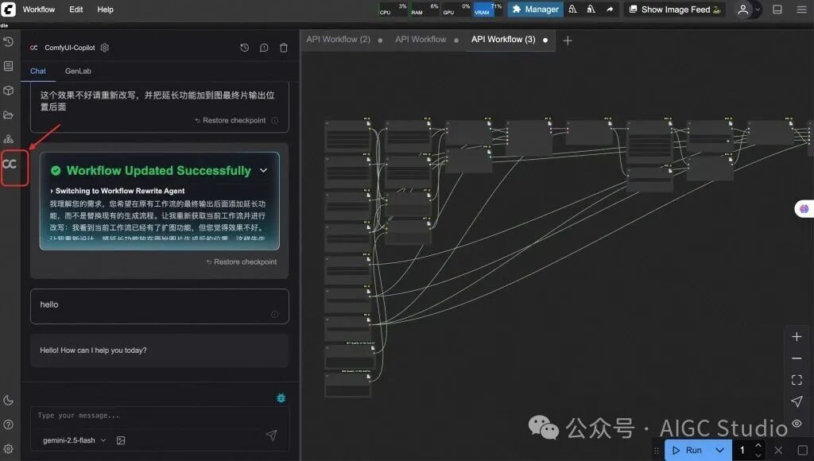814x461 pixels.
Task: Open the ComfyUI-Copilot sidebar icon
Action: [10, 165]
